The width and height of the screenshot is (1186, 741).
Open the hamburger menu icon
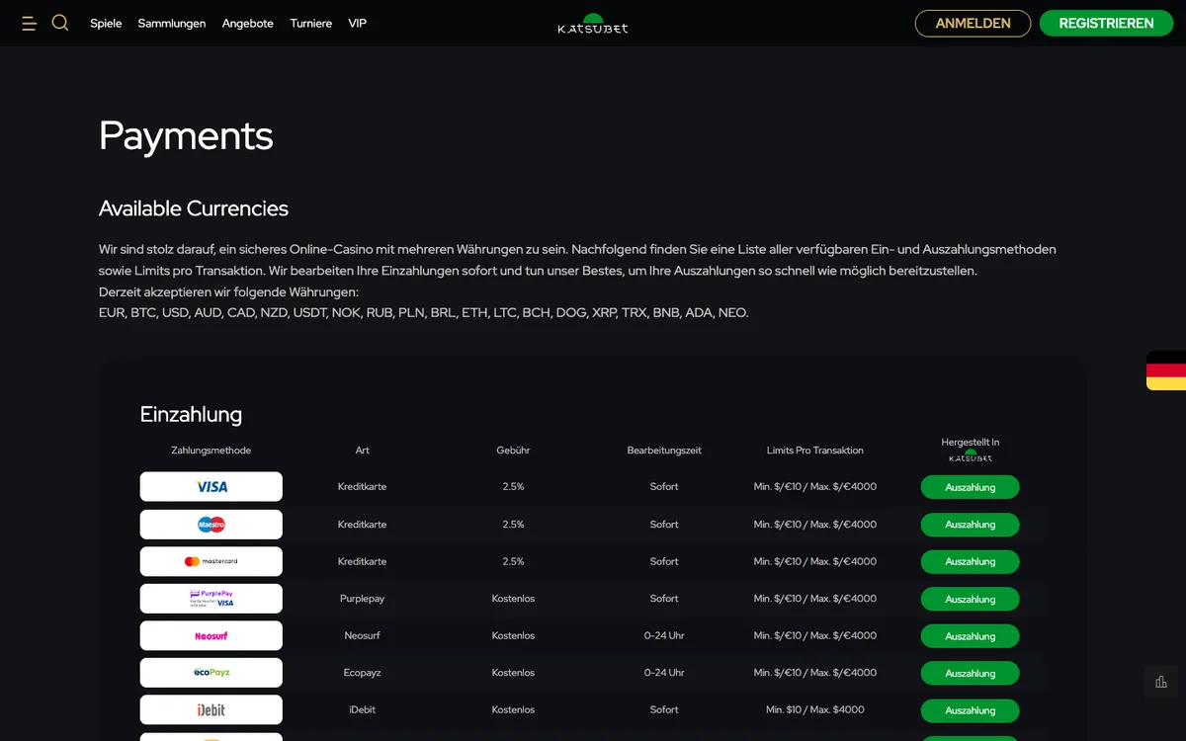29,23
